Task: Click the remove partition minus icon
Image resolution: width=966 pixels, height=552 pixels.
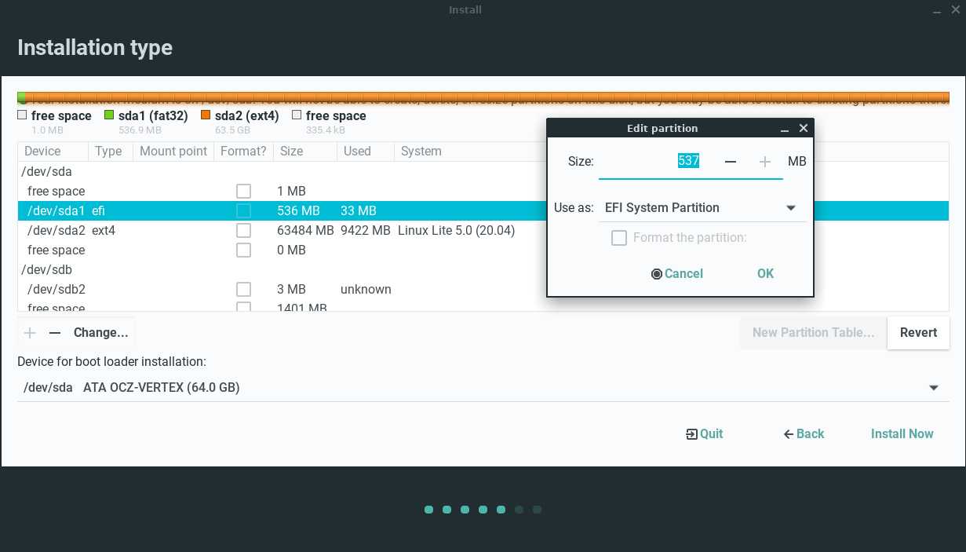Action: coord(55,333)
